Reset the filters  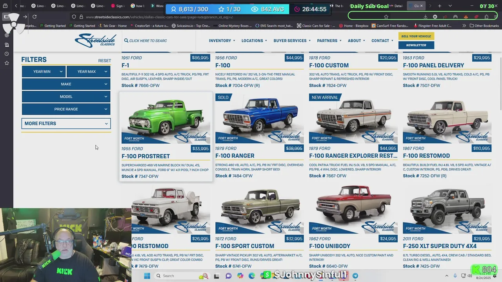[x=104, y=61]
